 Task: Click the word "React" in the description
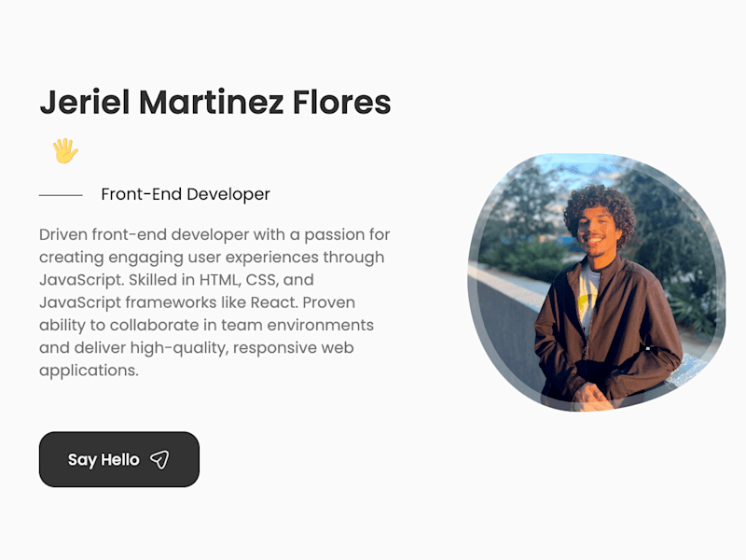tap(274, 302)
